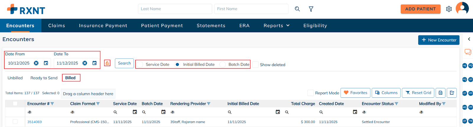
Task: Switch to the Unbilled tab
Action: [15, 78]
